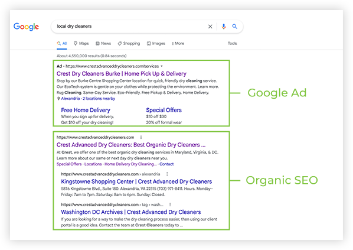Click the $10 off $30 offer text
Image resolution: width=353 pixels, height=250 pixels.
coord(156,116)
